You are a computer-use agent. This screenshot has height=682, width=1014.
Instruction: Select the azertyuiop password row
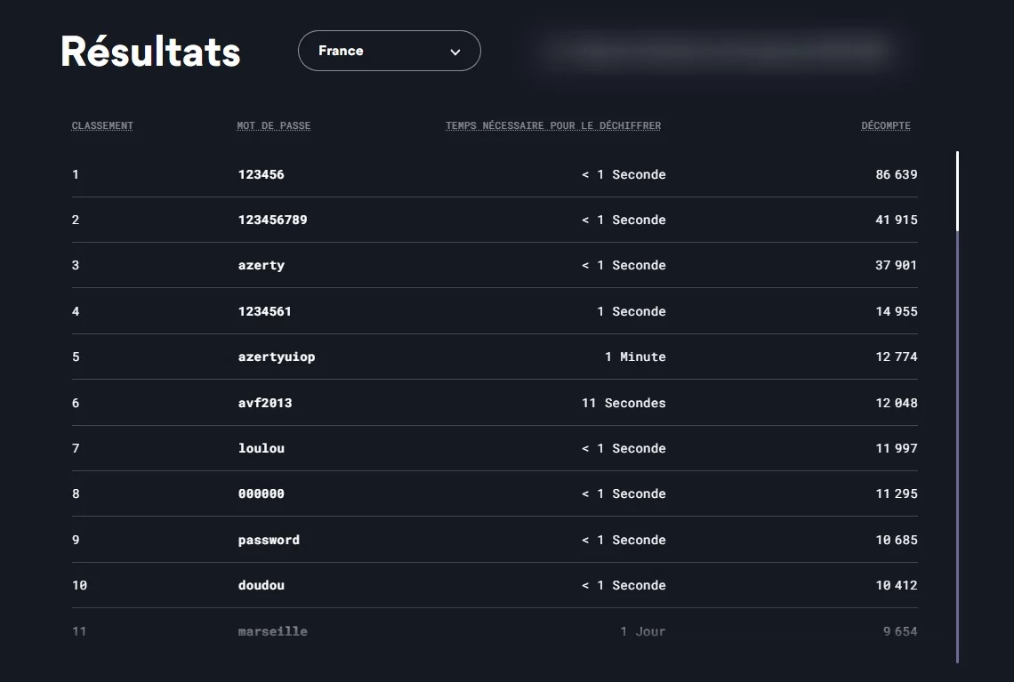pos(276,357)
